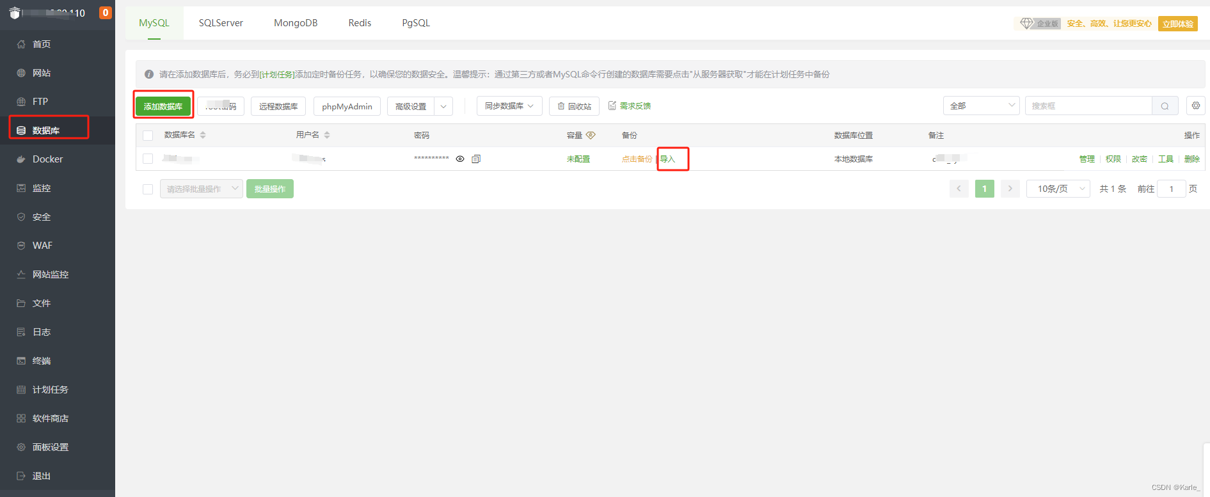Screen dimensions: 1210x497
Task: Click the 导入 import link
Action: click(667, 159)
